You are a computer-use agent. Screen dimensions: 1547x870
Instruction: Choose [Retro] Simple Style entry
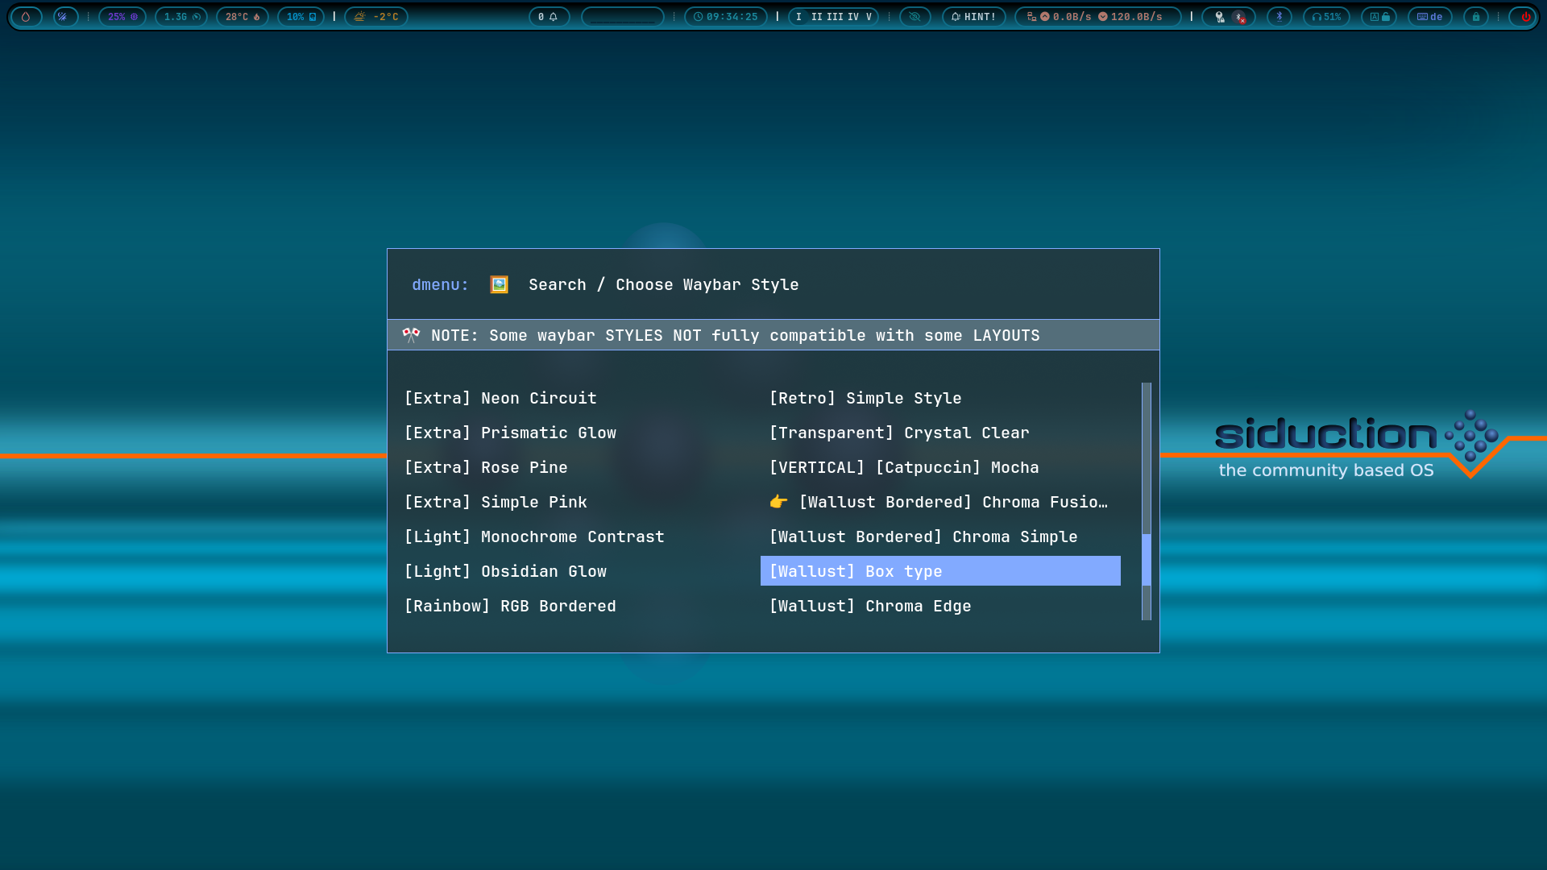pyautogui.click(x=865, y=398)
